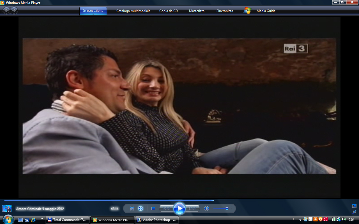The image size is (359, 224).
Task: Click the Windows Media Player title bar icon
Action: pyautogui.click(x=3, y=3)
